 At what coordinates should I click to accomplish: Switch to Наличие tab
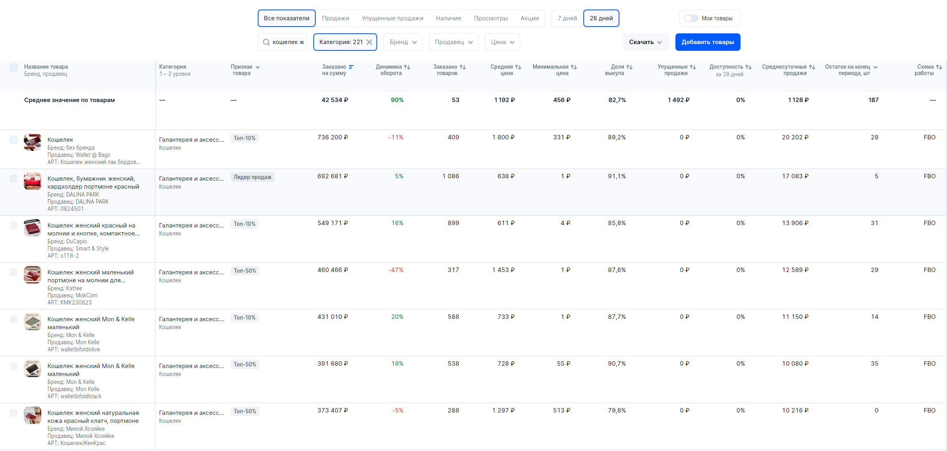click(x=448, y=18)
